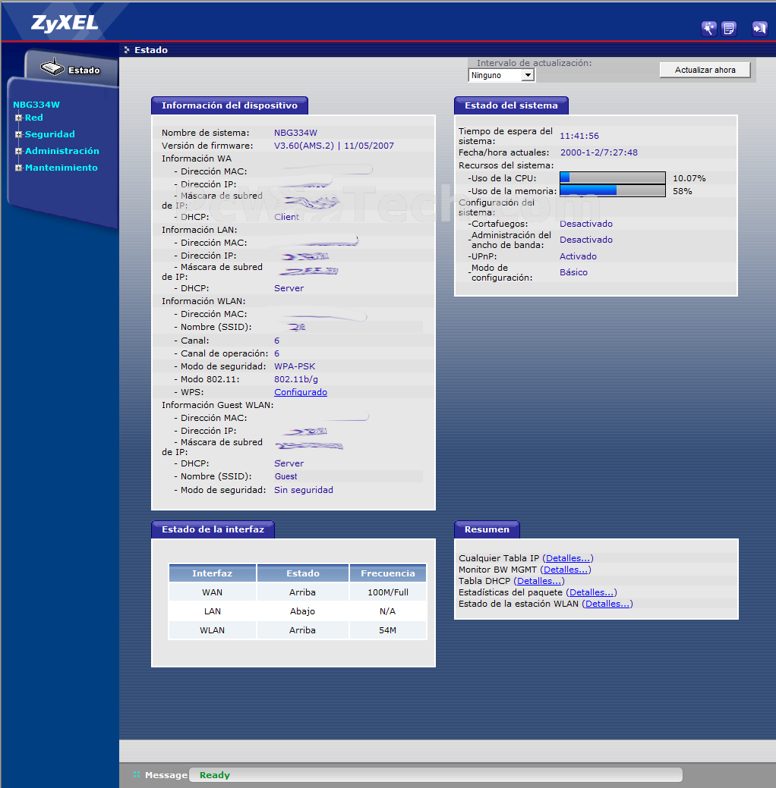Click the Actualizar ahora button
The width and height of the screenshot is (776, 788).
coord(705,70)
